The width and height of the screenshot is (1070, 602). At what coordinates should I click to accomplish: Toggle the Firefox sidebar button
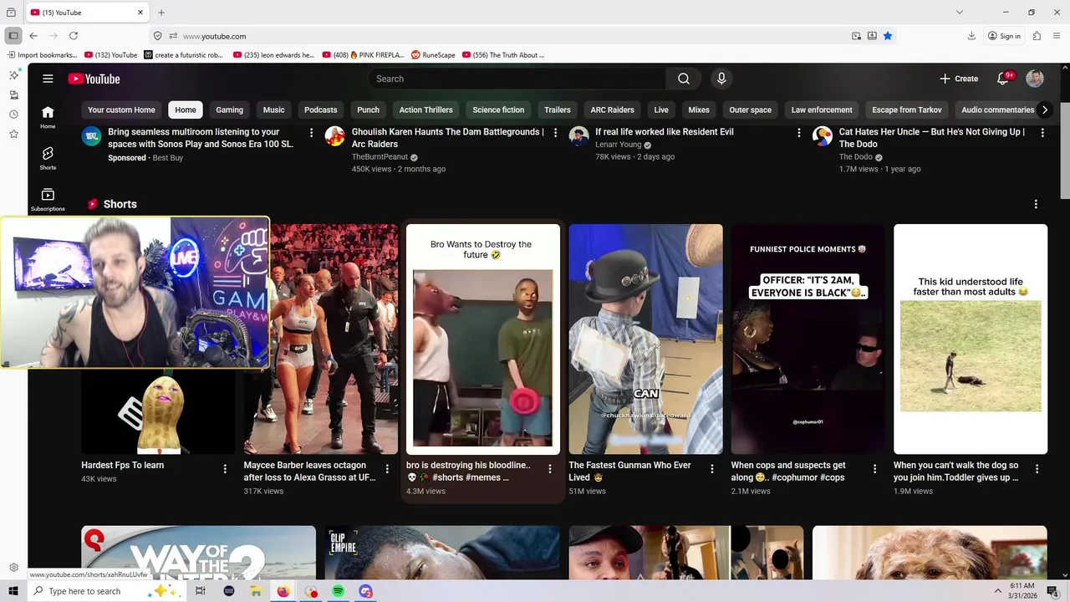click(13, 36)
